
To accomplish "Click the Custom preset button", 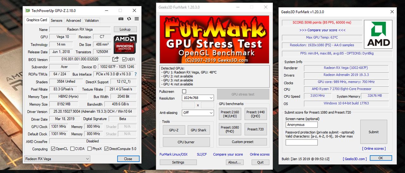I will (243, 142).
